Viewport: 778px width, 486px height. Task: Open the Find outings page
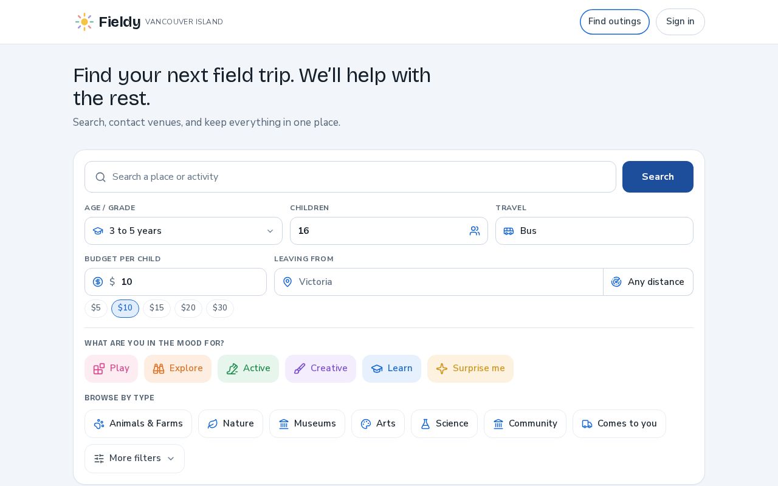click(614, 22)
